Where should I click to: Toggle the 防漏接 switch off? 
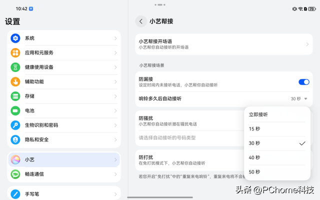pos(303,82)
